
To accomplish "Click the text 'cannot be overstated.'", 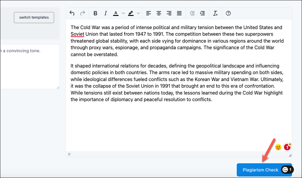I will 94,54.
